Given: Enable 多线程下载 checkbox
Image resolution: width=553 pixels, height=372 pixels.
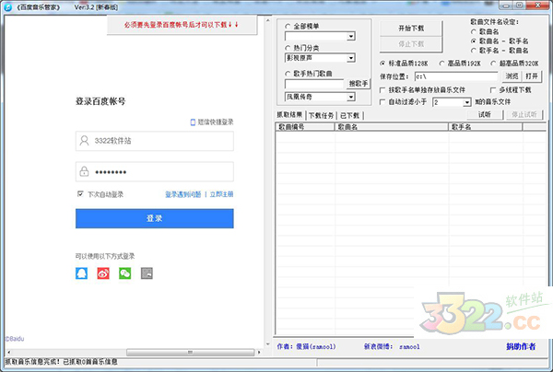Looking at the screenshot, I should (x=493, y=90).
